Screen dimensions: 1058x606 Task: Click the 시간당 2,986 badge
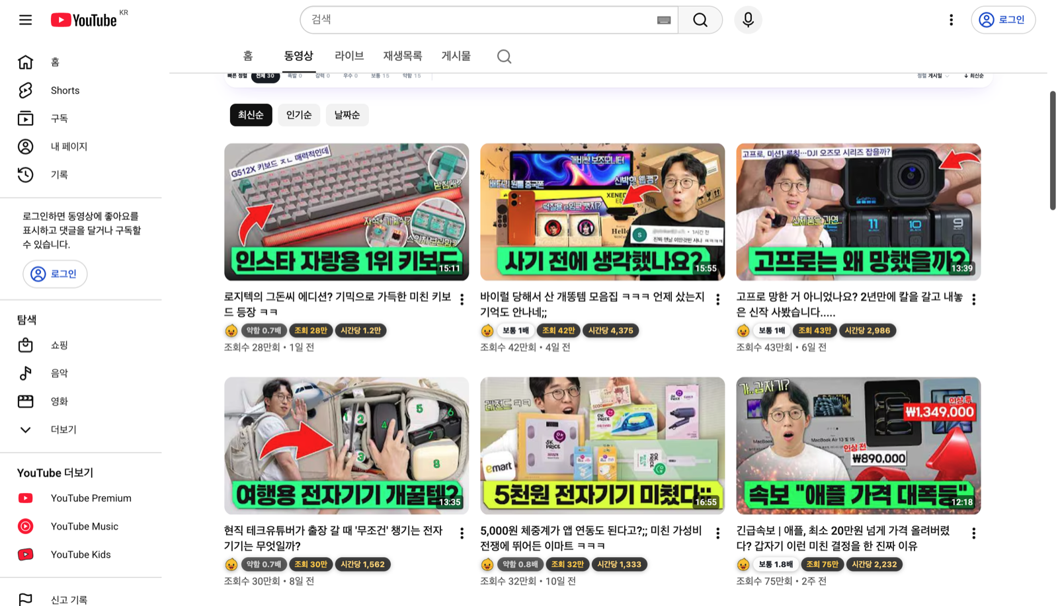click(868, 330)
